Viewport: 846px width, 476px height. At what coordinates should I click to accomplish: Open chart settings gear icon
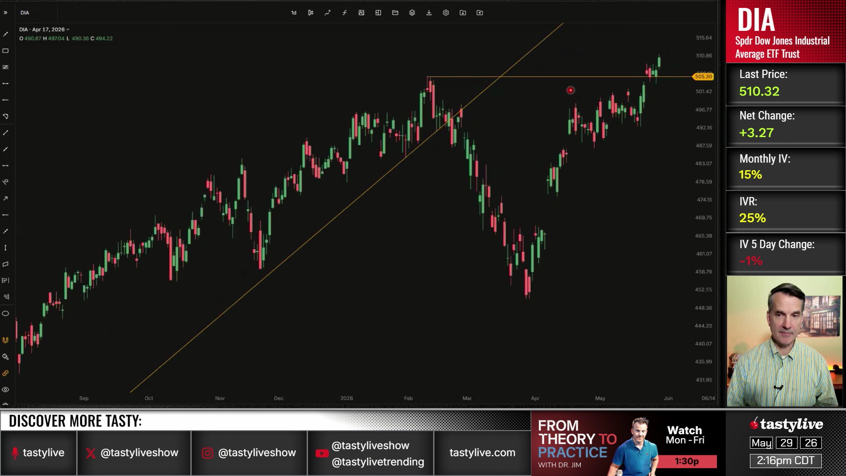coord(446,13)
